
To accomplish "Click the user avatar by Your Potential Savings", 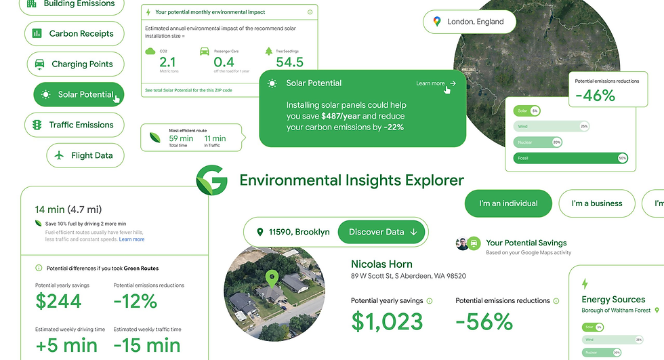I will tap(462, 243).
